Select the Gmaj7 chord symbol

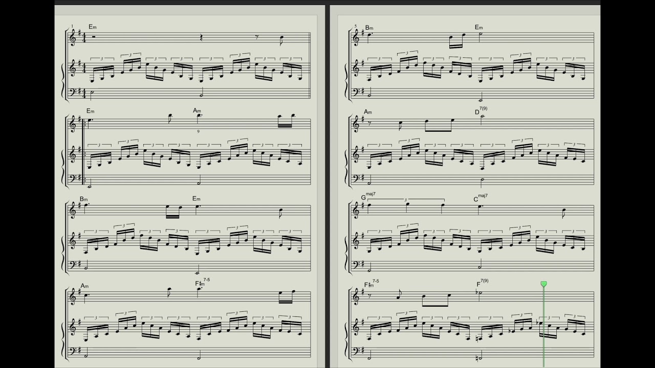[368, 196]
